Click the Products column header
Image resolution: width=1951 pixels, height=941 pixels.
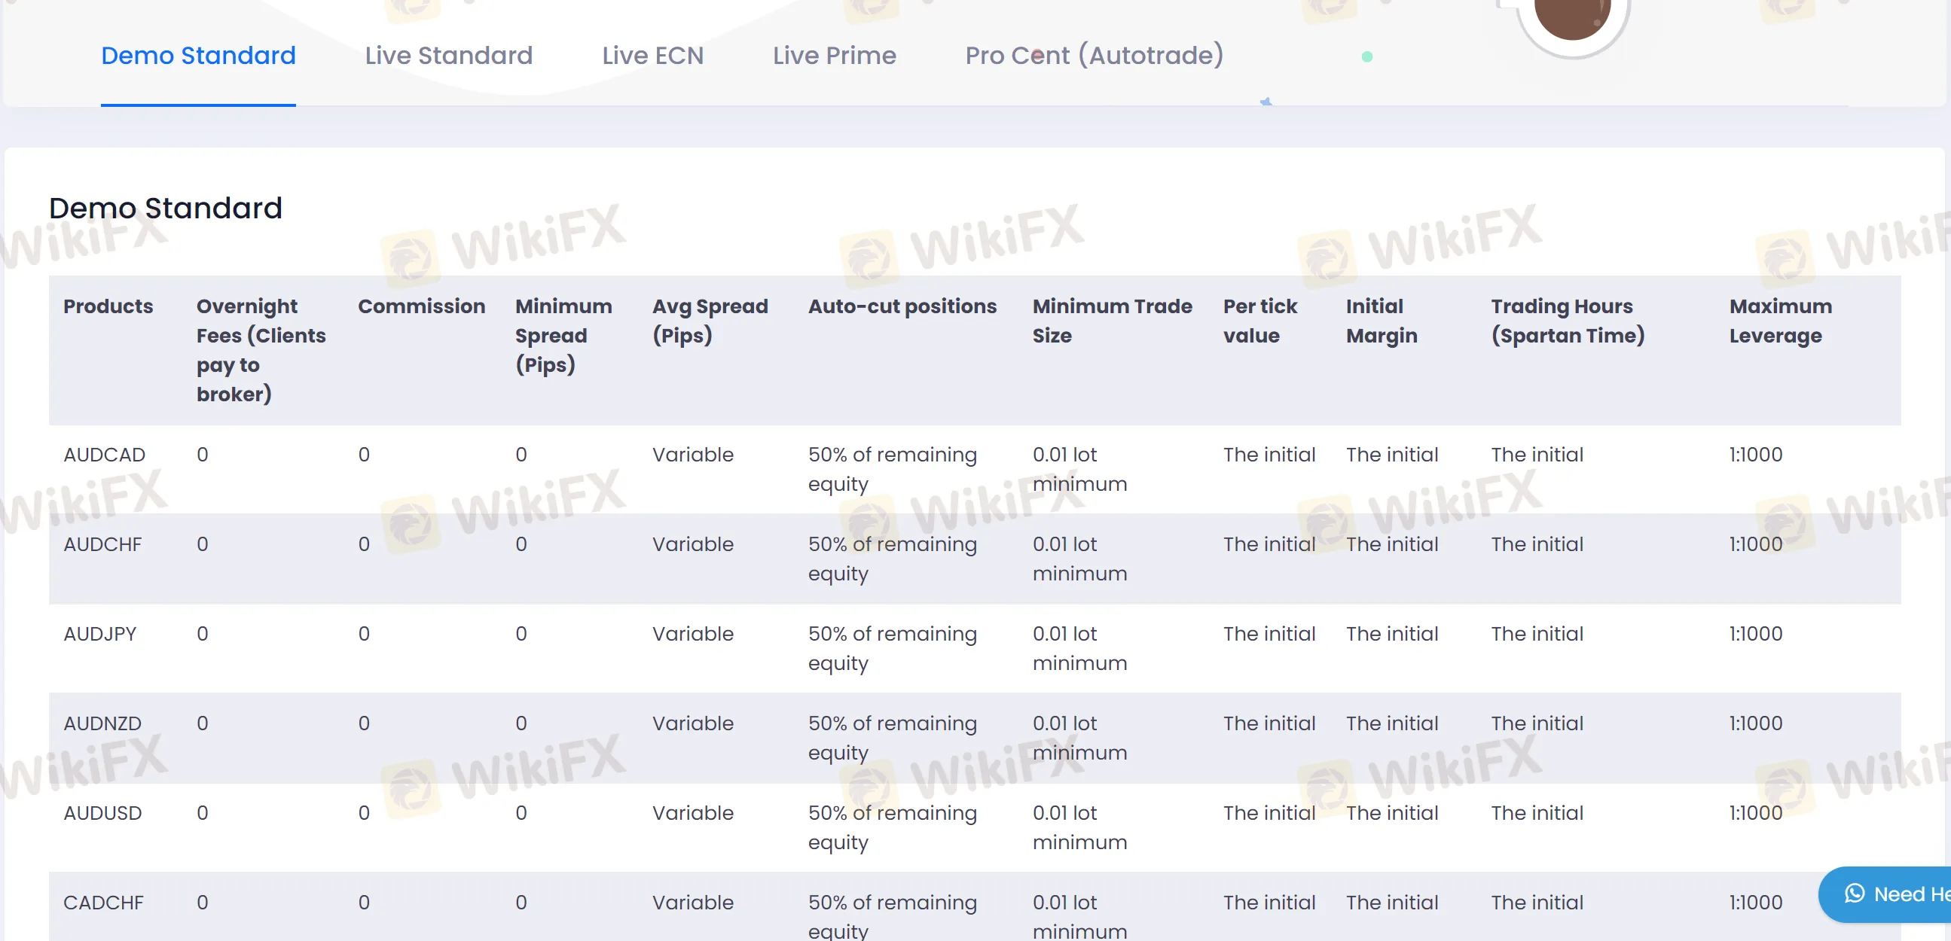tap(108, 306)
